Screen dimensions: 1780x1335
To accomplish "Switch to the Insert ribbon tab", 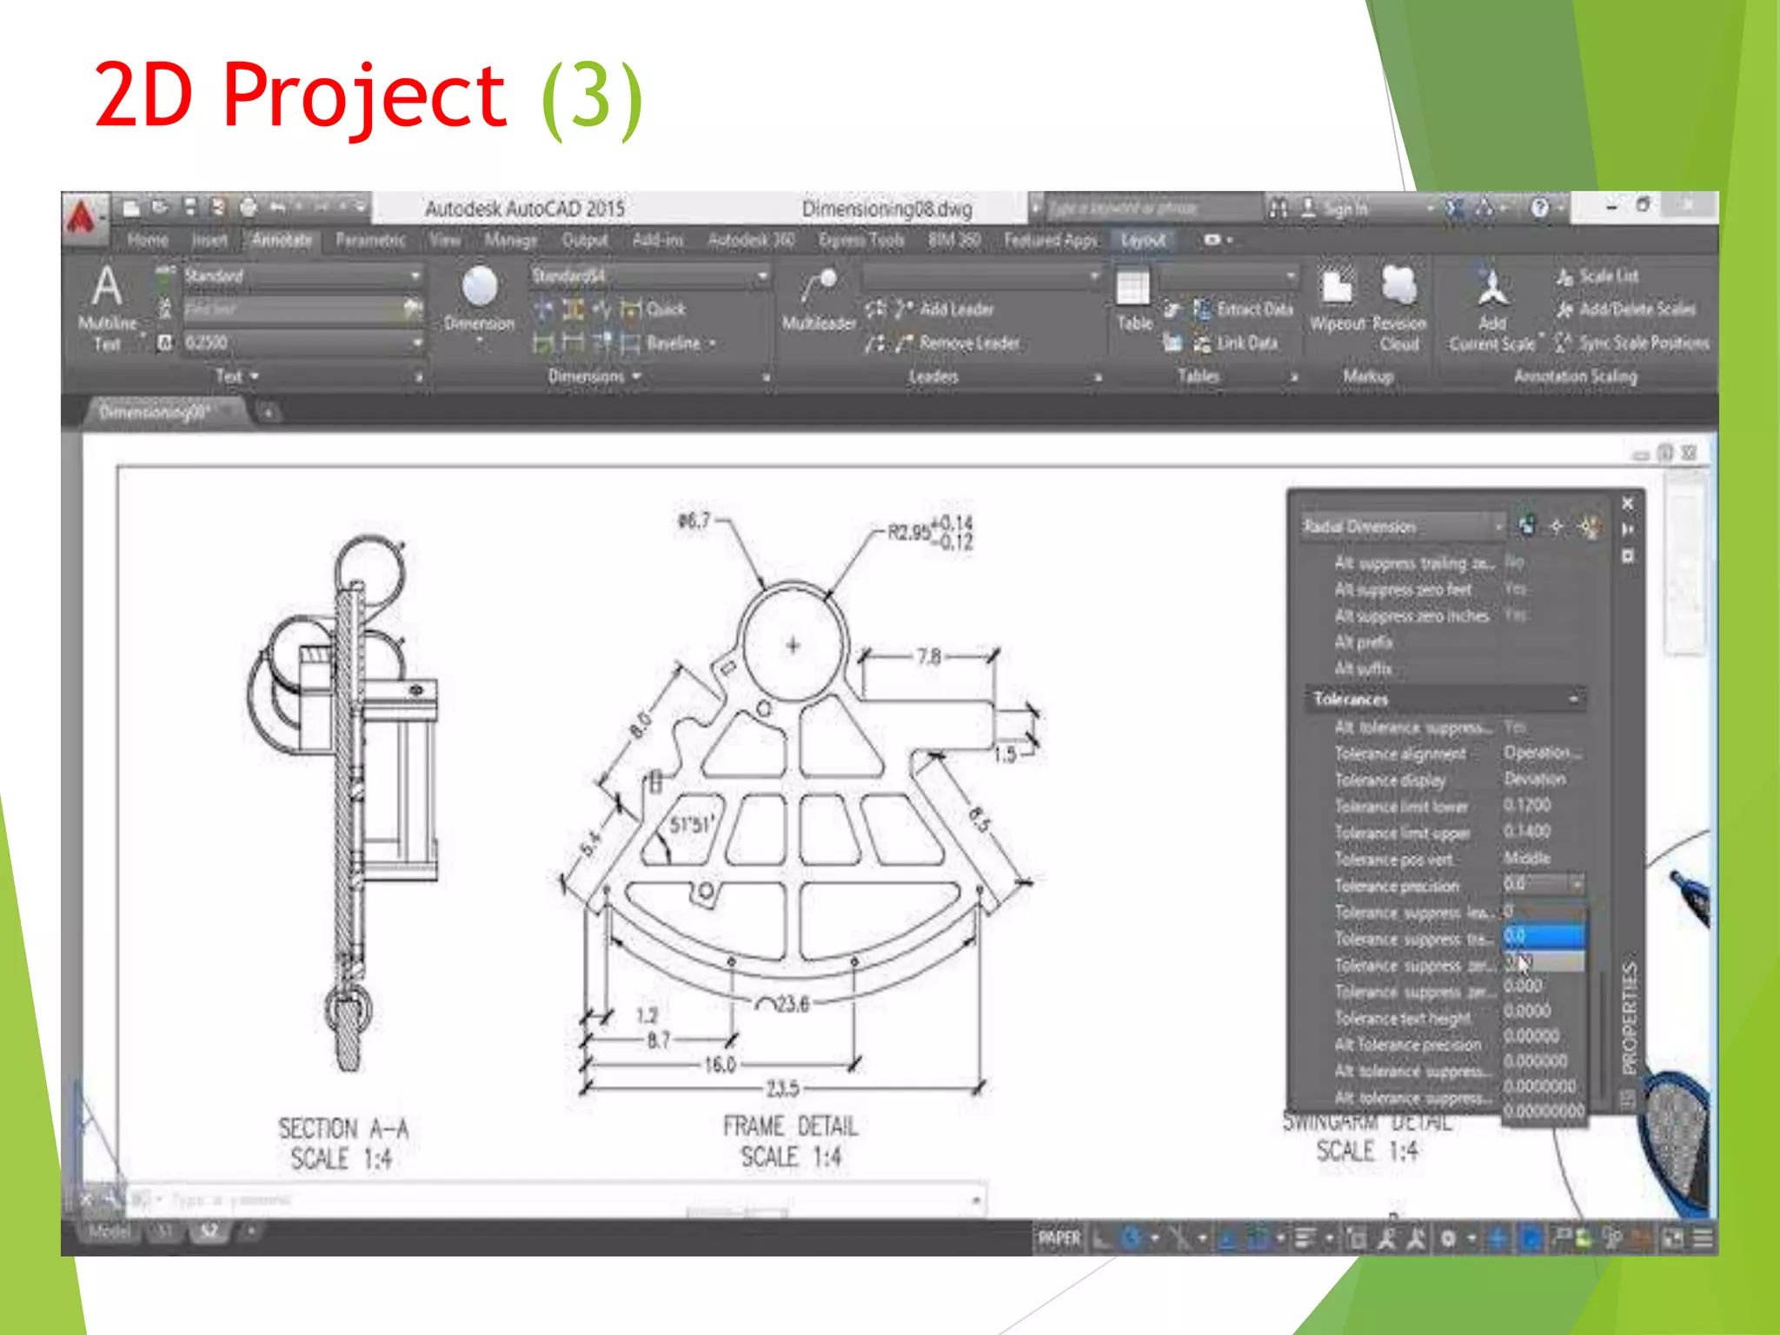I will 209,240.
